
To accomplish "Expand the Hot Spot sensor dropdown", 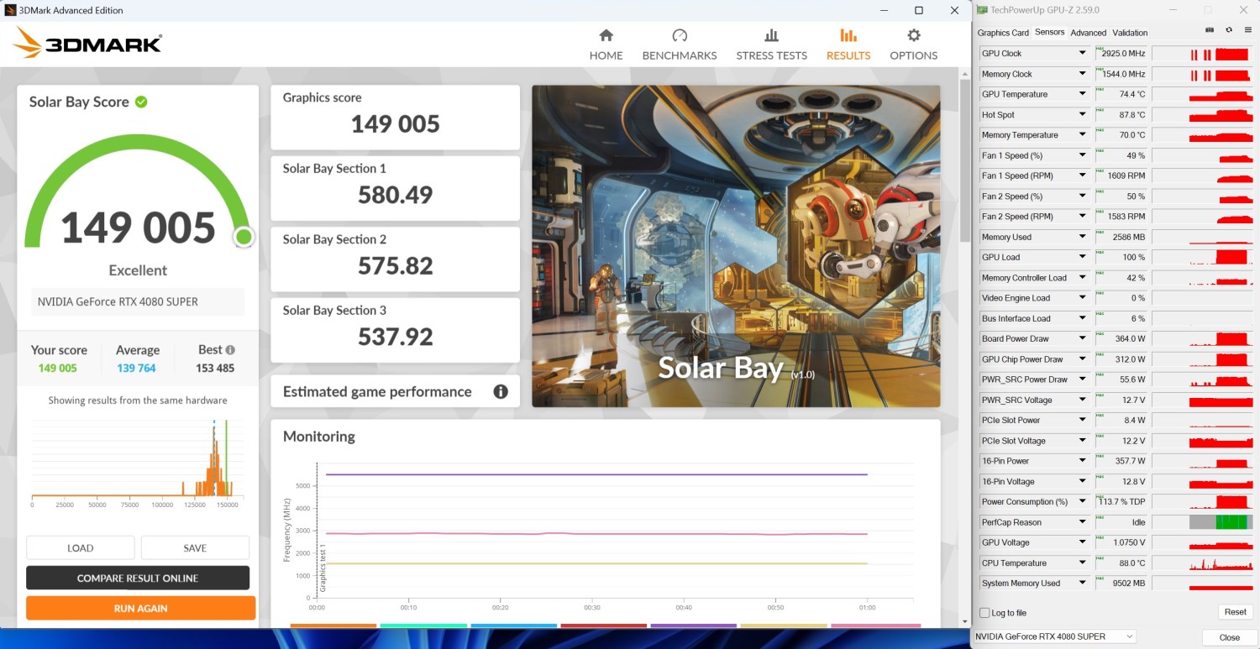I will click(1083, 115).
